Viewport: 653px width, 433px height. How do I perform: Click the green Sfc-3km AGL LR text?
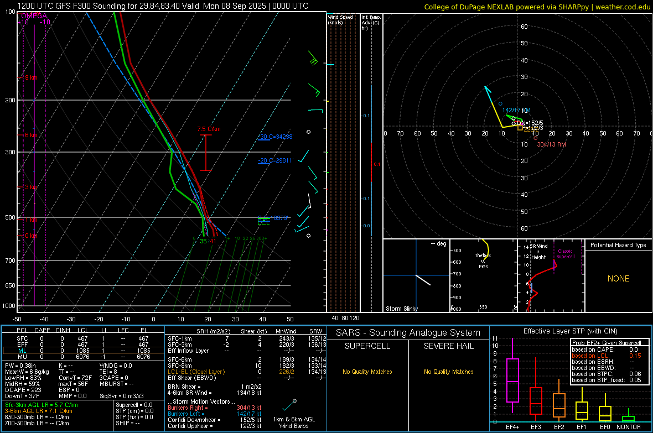(x=42, y=405)
